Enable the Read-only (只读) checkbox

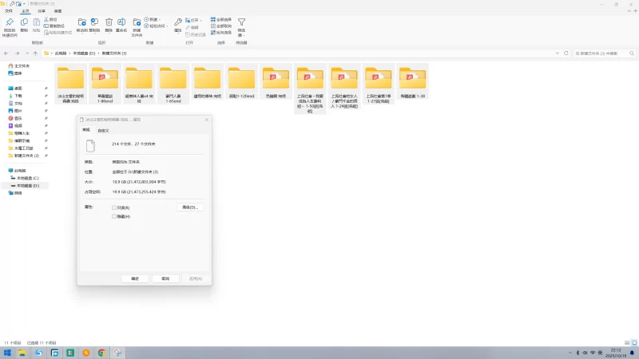[x=114, y=207]
